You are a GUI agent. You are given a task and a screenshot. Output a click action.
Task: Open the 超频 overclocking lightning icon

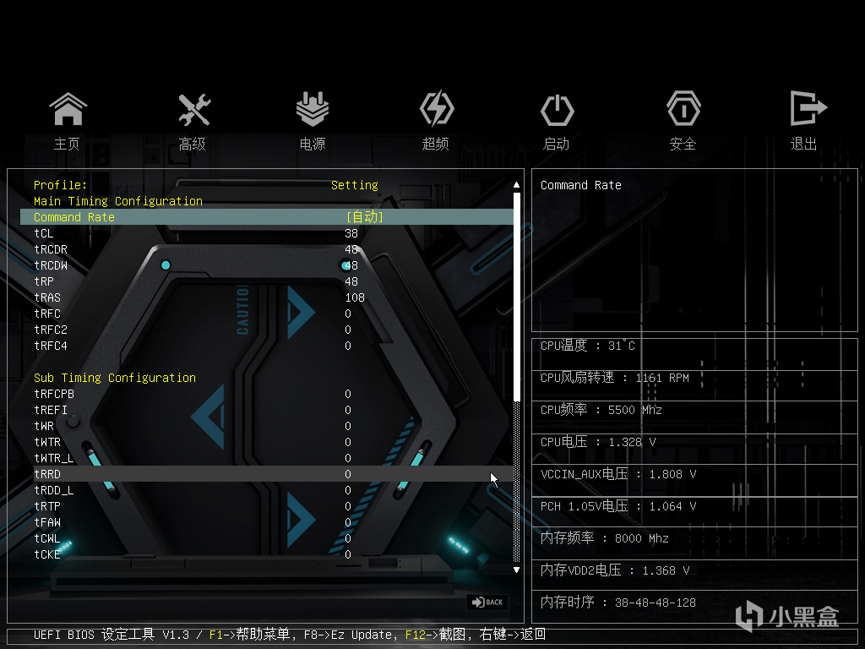437,109
